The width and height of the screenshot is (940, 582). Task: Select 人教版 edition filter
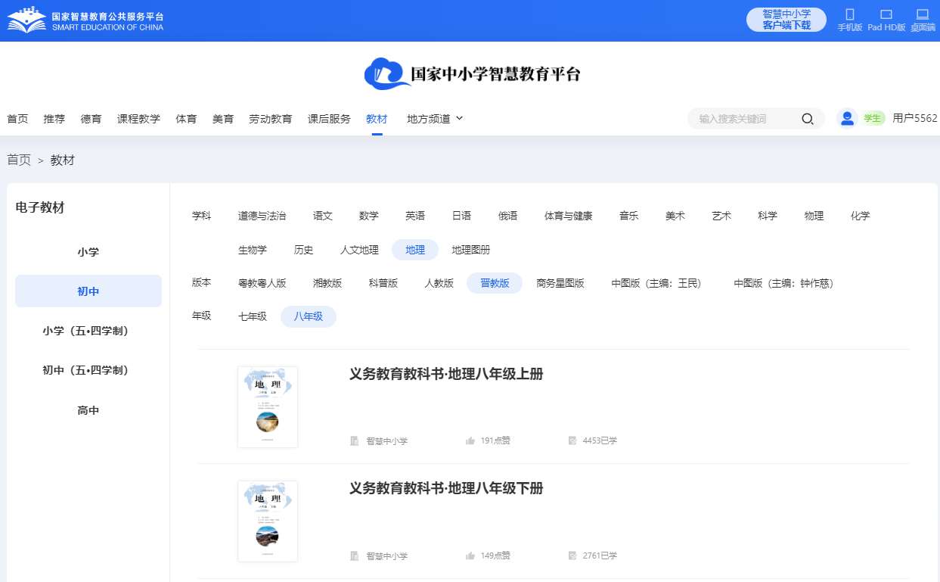pyautogui.click(x=439, y=283)
